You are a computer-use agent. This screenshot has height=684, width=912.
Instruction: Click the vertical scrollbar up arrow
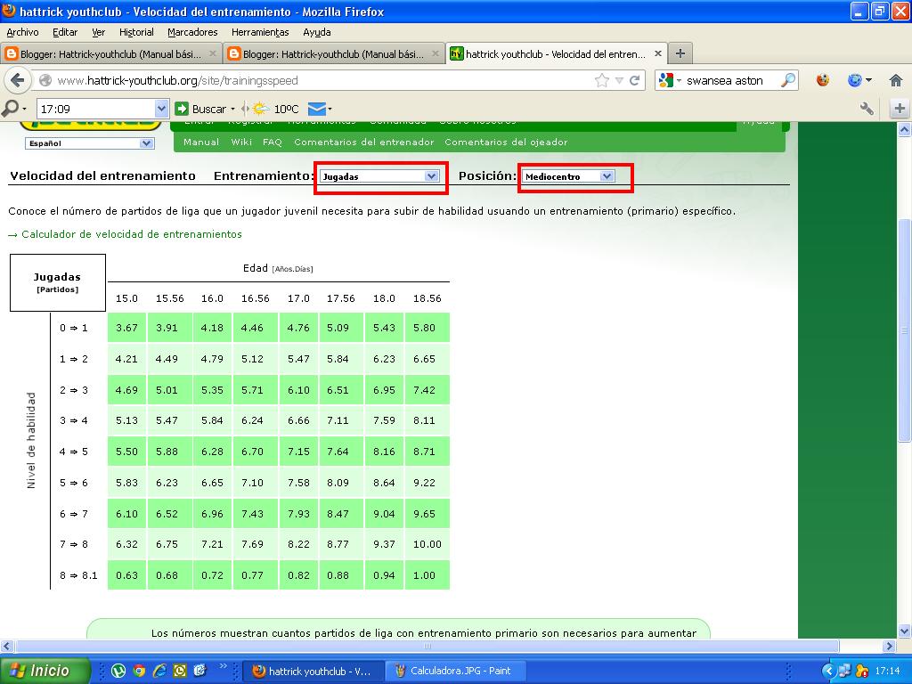pyautogui.click(x=904, y=129)
